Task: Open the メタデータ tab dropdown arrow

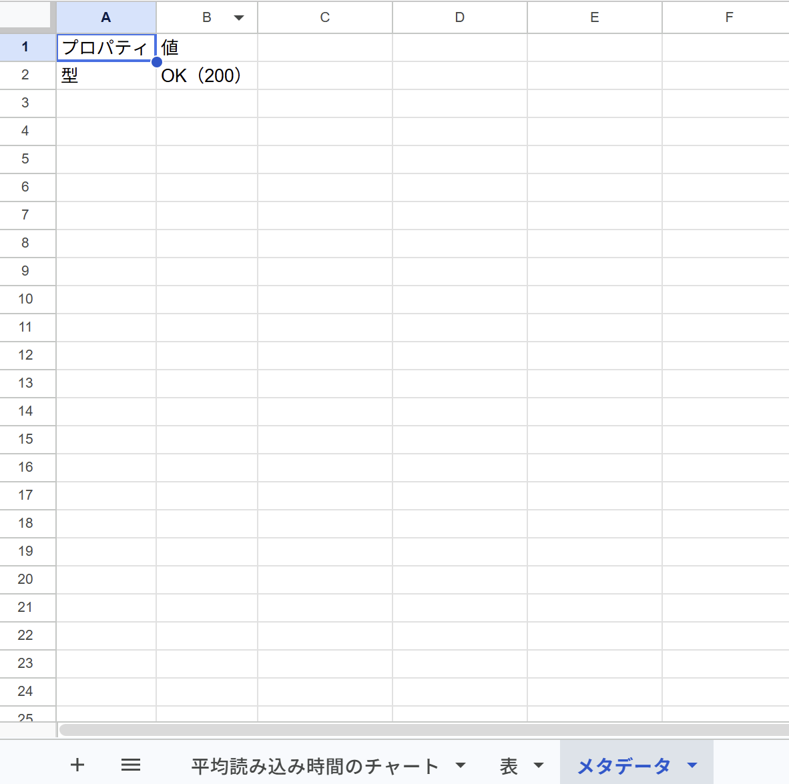Action: tap(692, 765)
